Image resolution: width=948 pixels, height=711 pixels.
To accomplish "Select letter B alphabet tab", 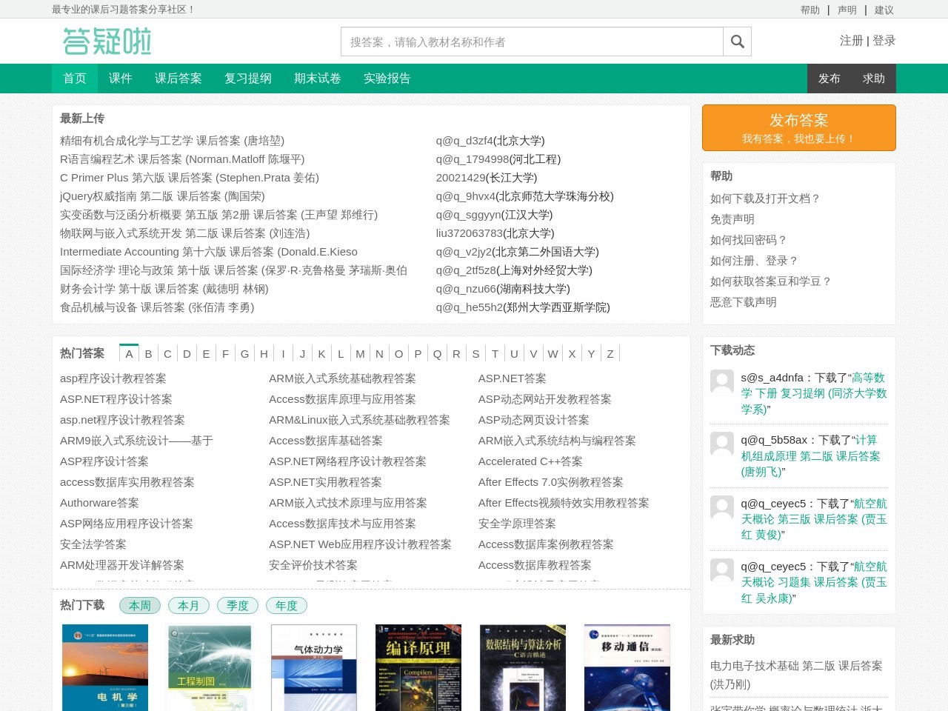I will coord(148,353).
